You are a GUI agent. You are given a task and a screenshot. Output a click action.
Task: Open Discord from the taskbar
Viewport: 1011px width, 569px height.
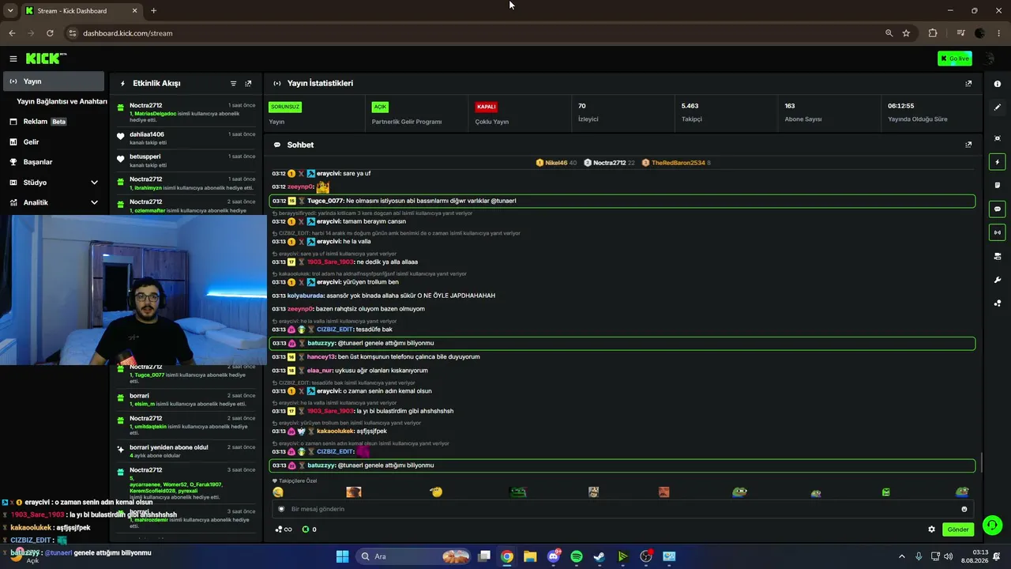click(x=554, y=556)
